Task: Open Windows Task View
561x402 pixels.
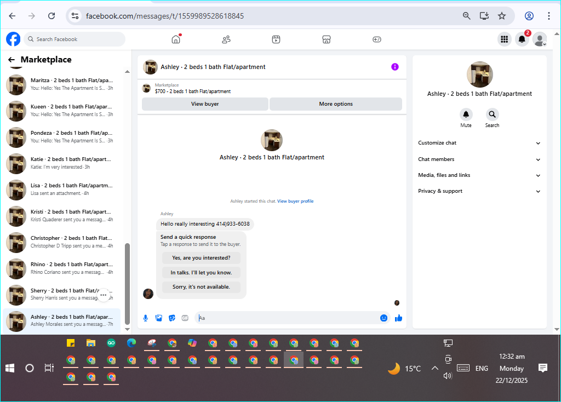Action: [49, 368]
